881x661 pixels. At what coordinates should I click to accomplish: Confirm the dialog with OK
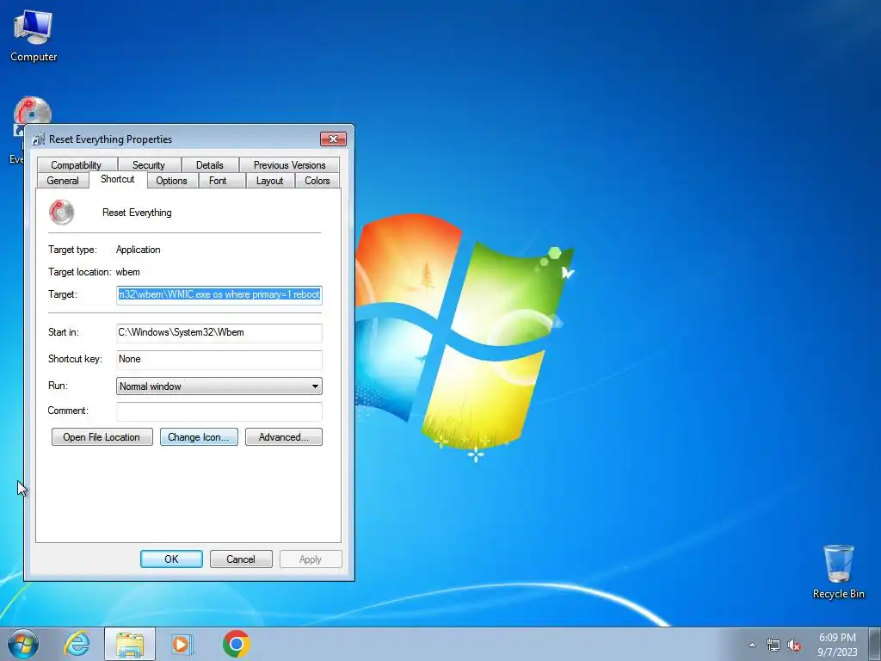pyautogui.click(x=171, y=559)
